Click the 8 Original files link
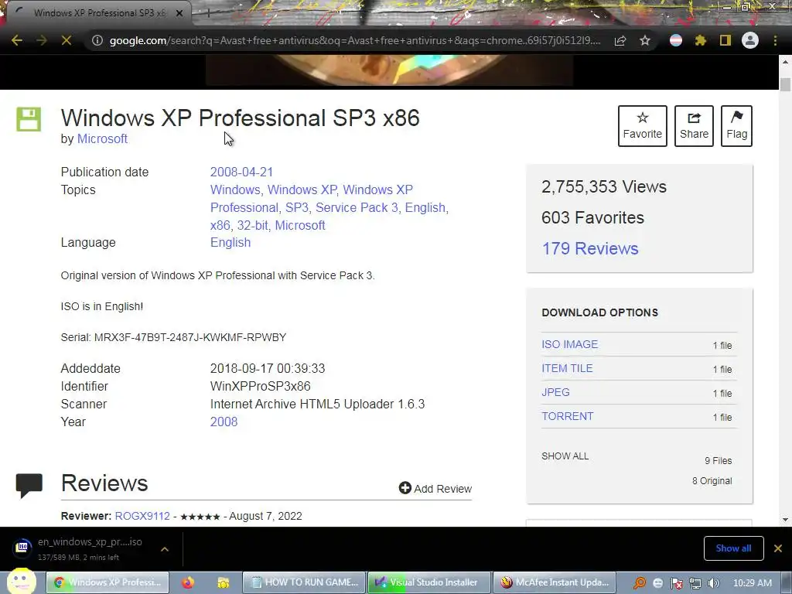The width and height of the screenshot is (792, 594). [712, 481]
